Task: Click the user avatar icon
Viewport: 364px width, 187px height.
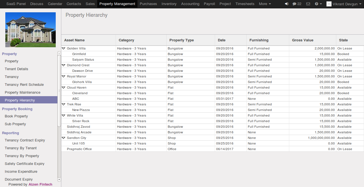Action: click(329, 4)
